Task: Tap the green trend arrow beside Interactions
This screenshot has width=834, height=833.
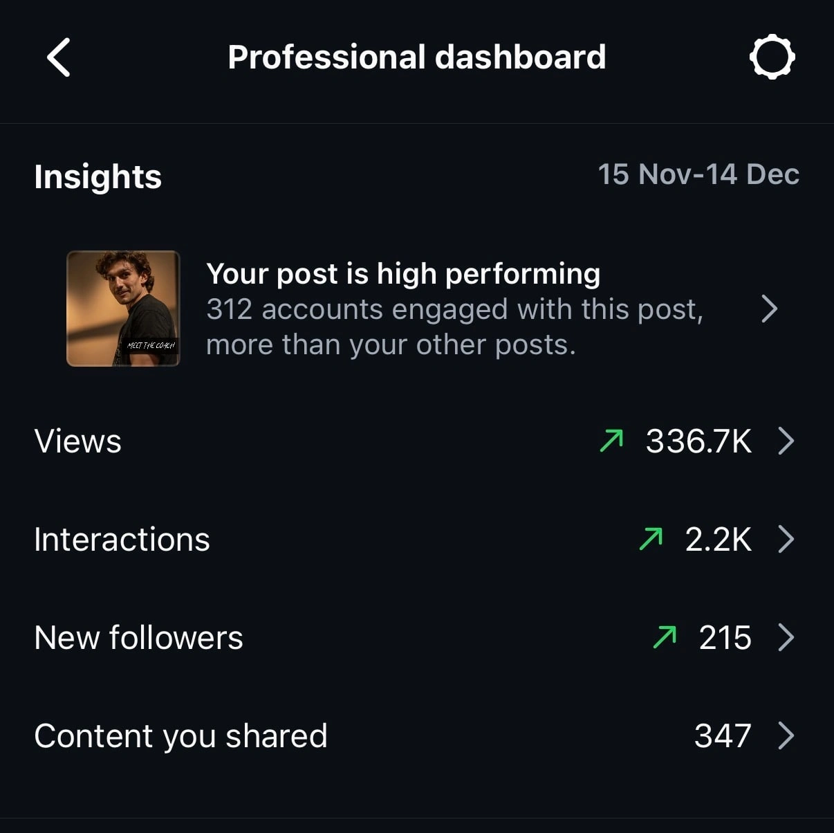Action: (651, 539)
